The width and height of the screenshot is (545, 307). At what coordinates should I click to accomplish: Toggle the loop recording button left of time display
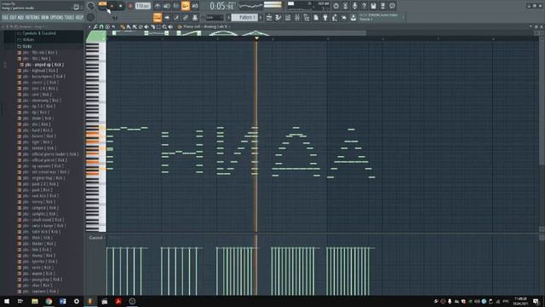[x=195, y=6]
